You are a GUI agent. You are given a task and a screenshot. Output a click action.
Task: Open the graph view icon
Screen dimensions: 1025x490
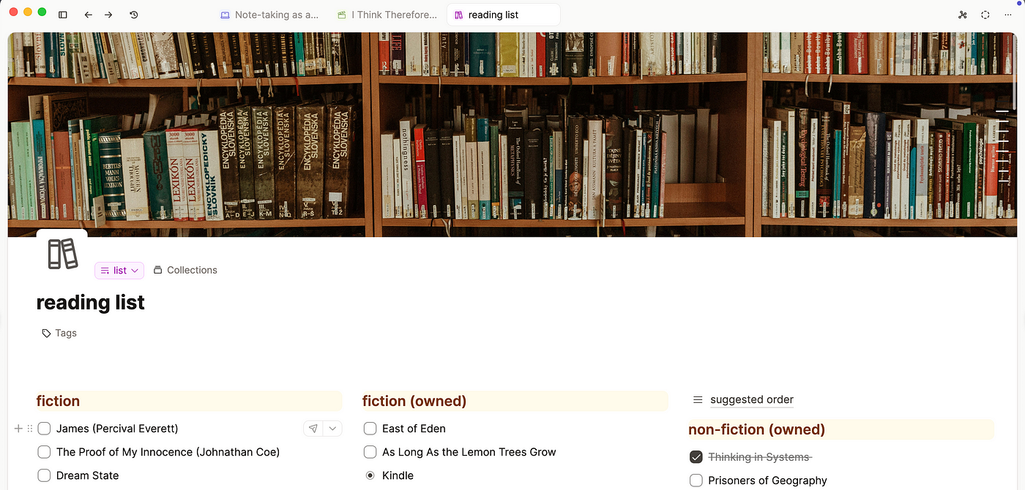coord(962,15)
